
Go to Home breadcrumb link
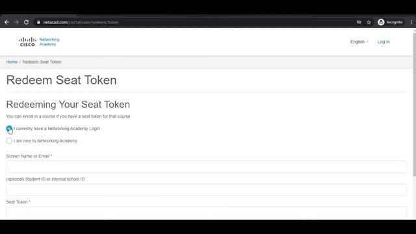pos(12,62)
